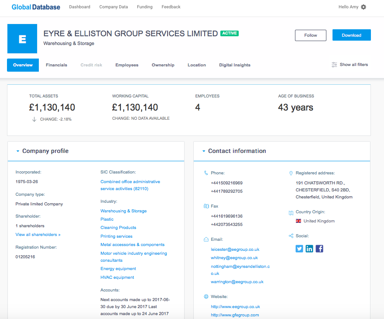
Task: Select the Overview tab
Action: (23, 65)
